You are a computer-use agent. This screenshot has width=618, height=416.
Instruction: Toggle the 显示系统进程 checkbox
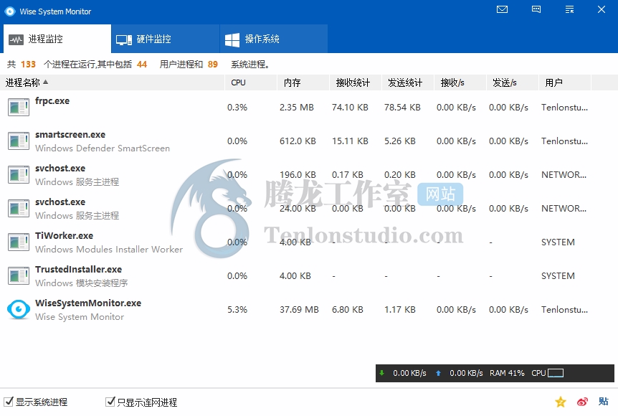point(9,402)
